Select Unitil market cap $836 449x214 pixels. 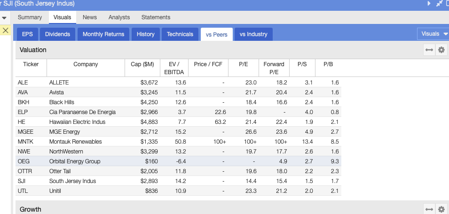(151, 191)
